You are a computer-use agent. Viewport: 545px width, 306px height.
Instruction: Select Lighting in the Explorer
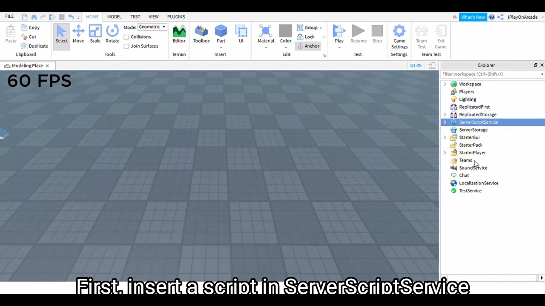pos(468,99)
